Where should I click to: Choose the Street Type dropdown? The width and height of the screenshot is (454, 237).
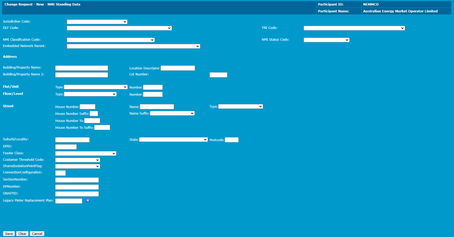[x=240, y=106]
